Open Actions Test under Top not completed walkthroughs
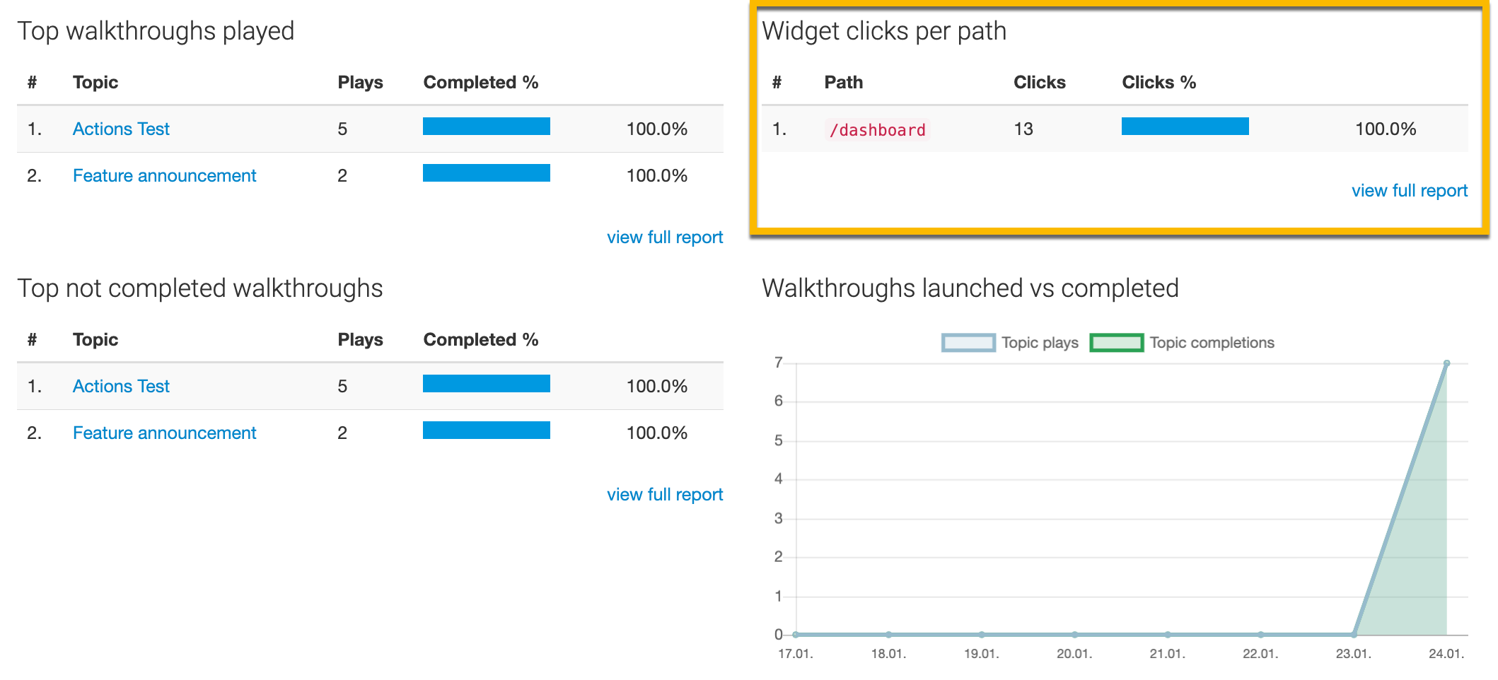The image size is (1498, 680). (121, 386)
